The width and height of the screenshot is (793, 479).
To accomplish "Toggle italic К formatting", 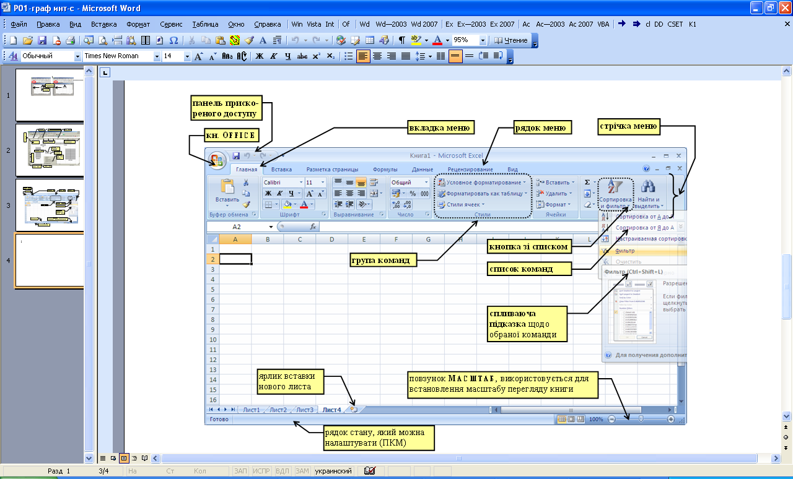I will tap(274, 56).
